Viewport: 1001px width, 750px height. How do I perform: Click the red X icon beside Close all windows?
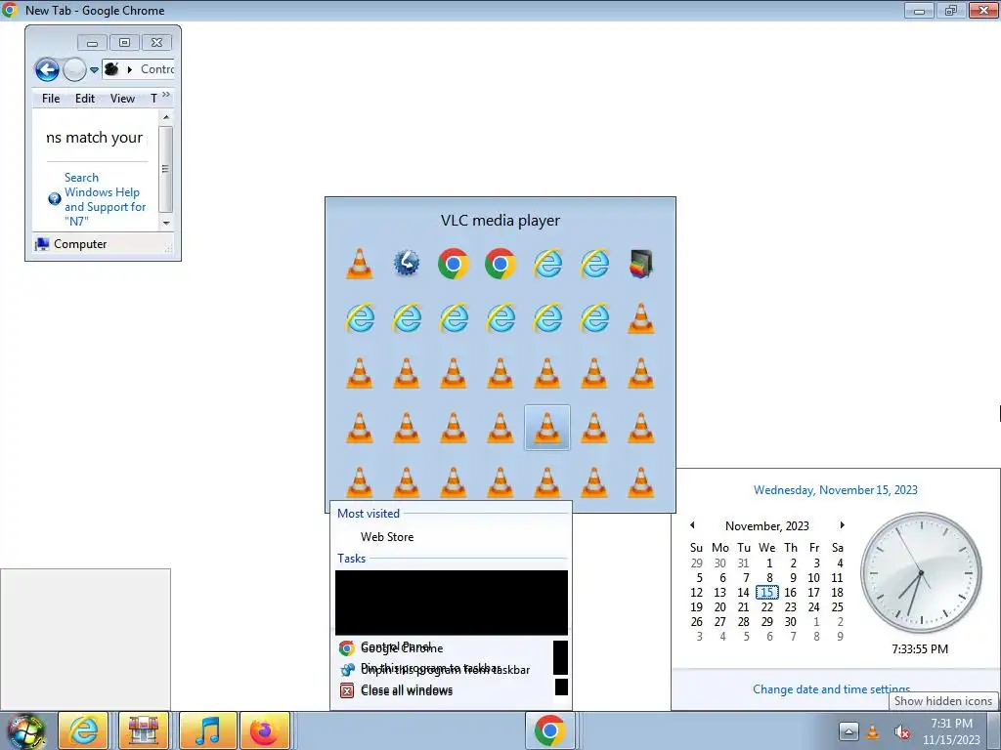(x=347, y=690)
